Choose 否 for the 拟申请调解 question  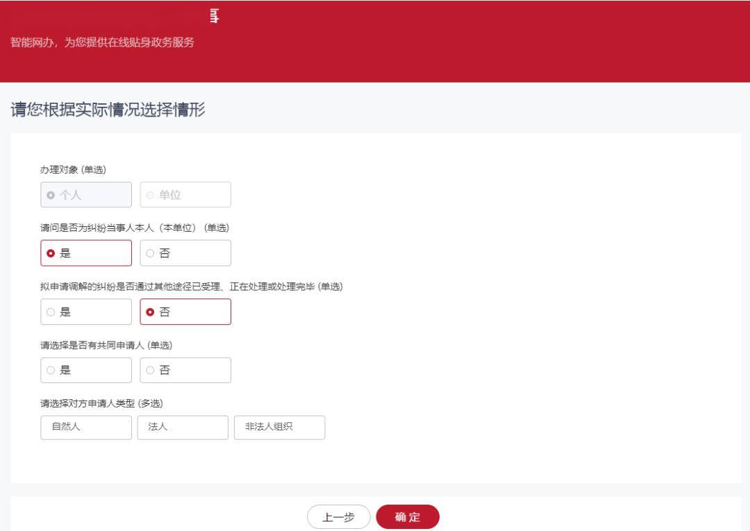click(185, 312)
